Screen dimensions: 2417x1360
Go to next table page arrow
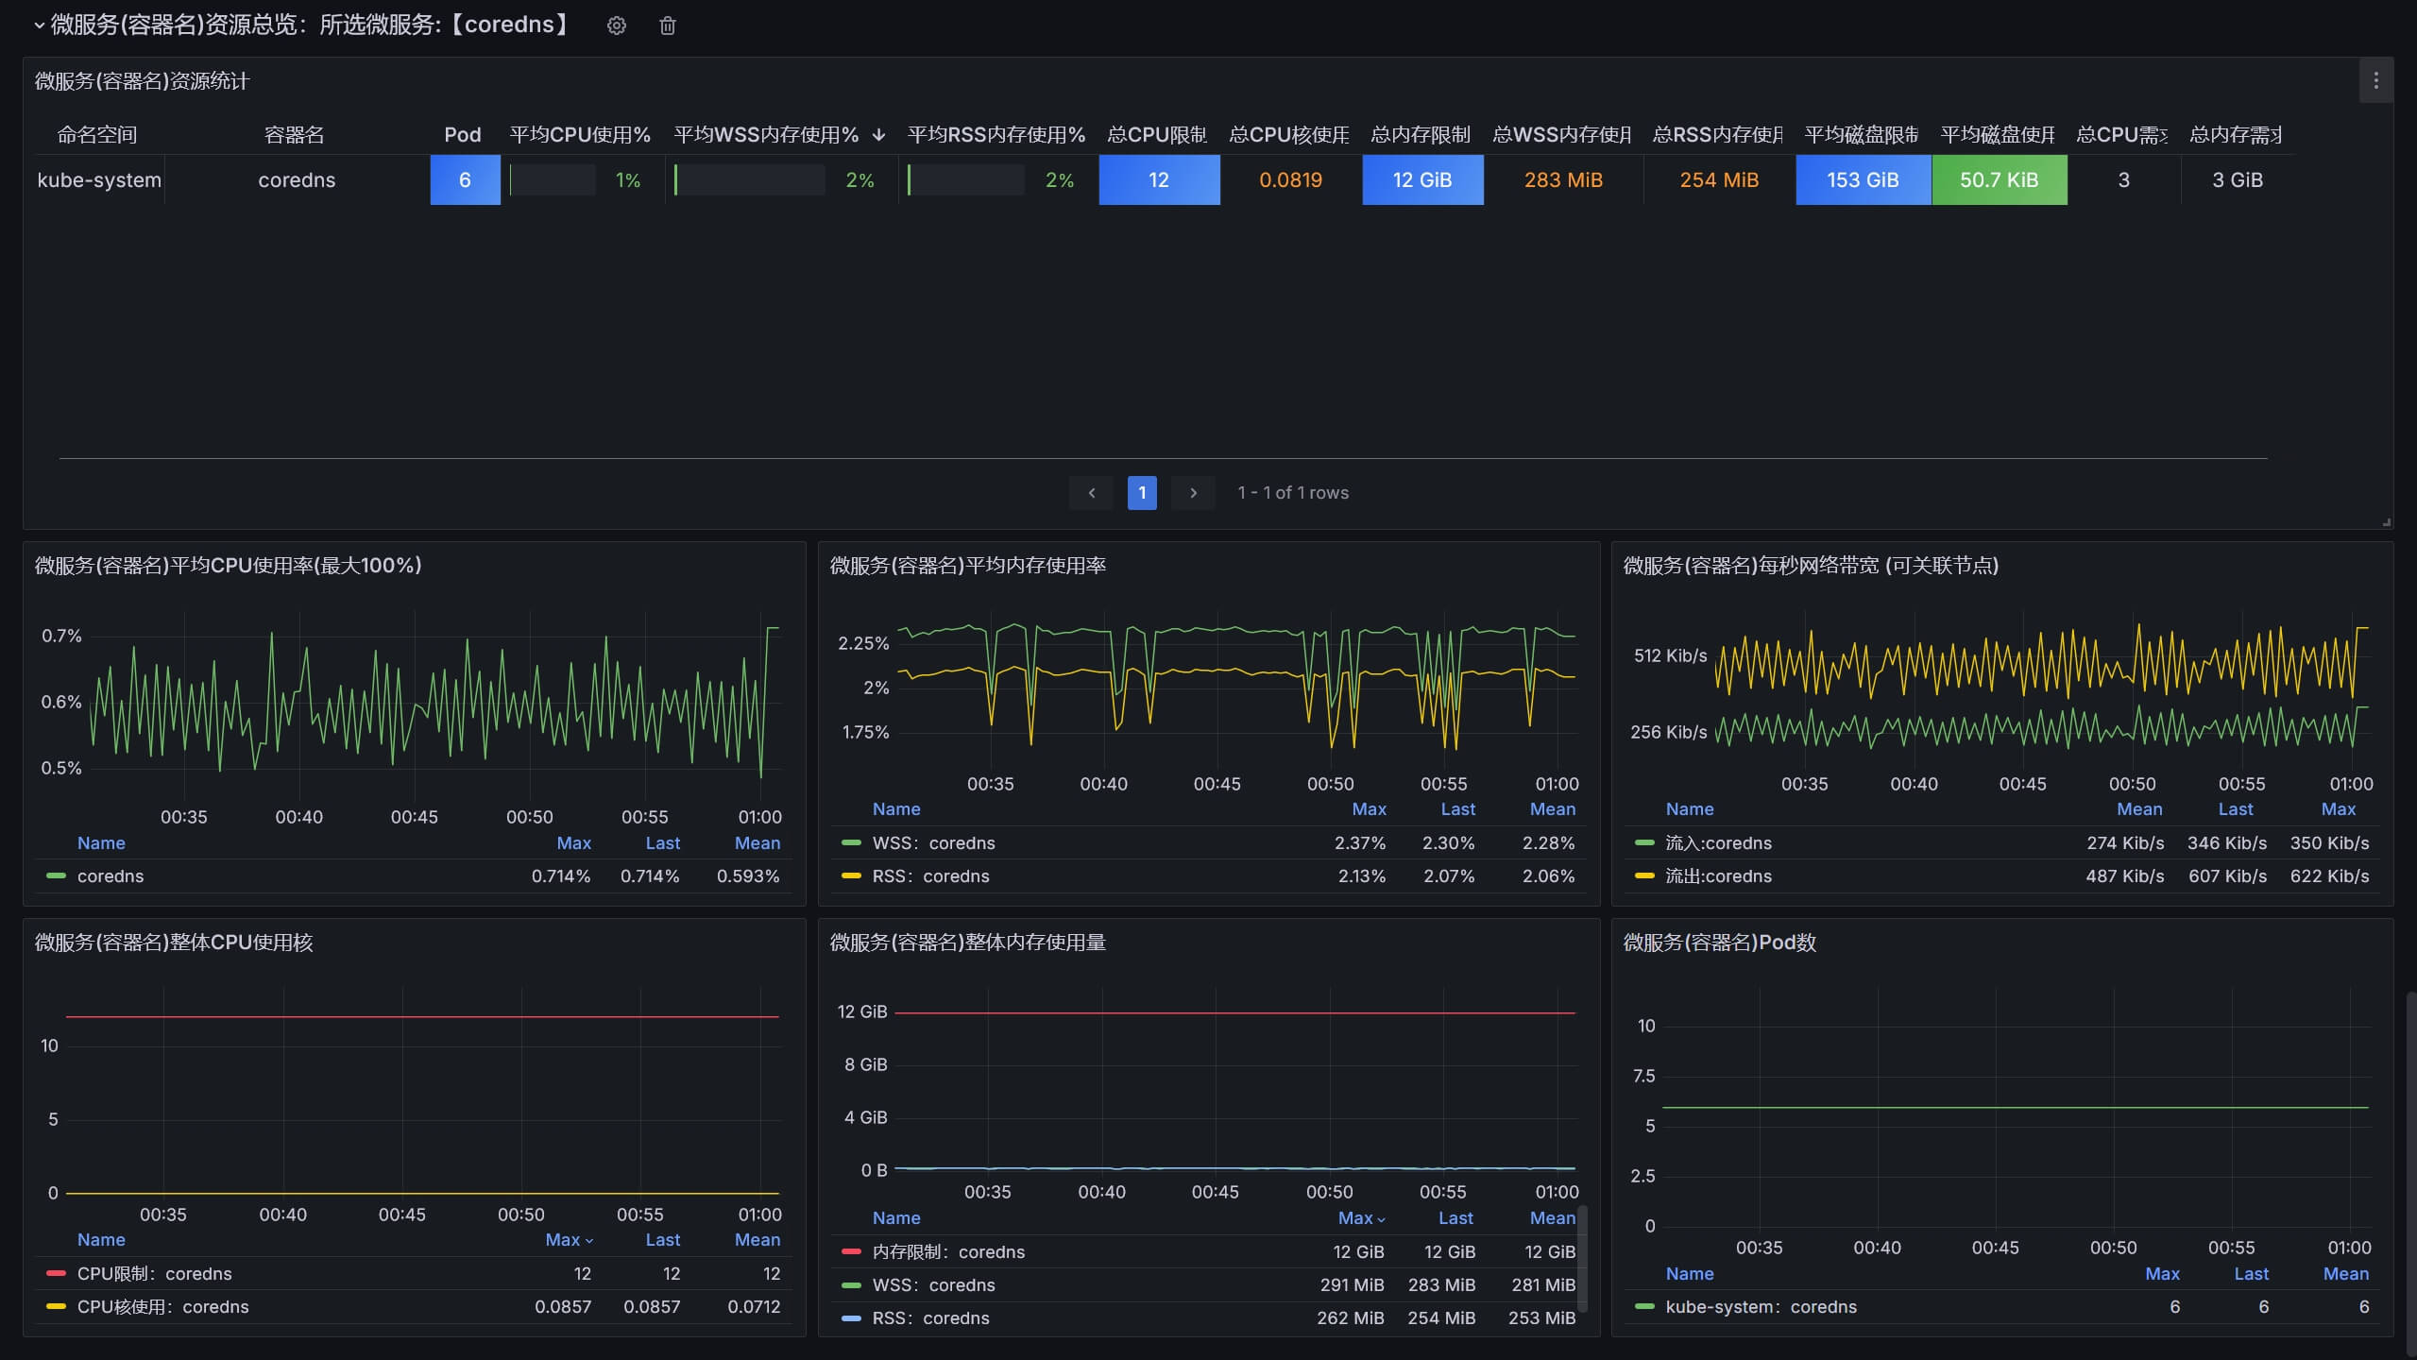tap(1193, 493)
